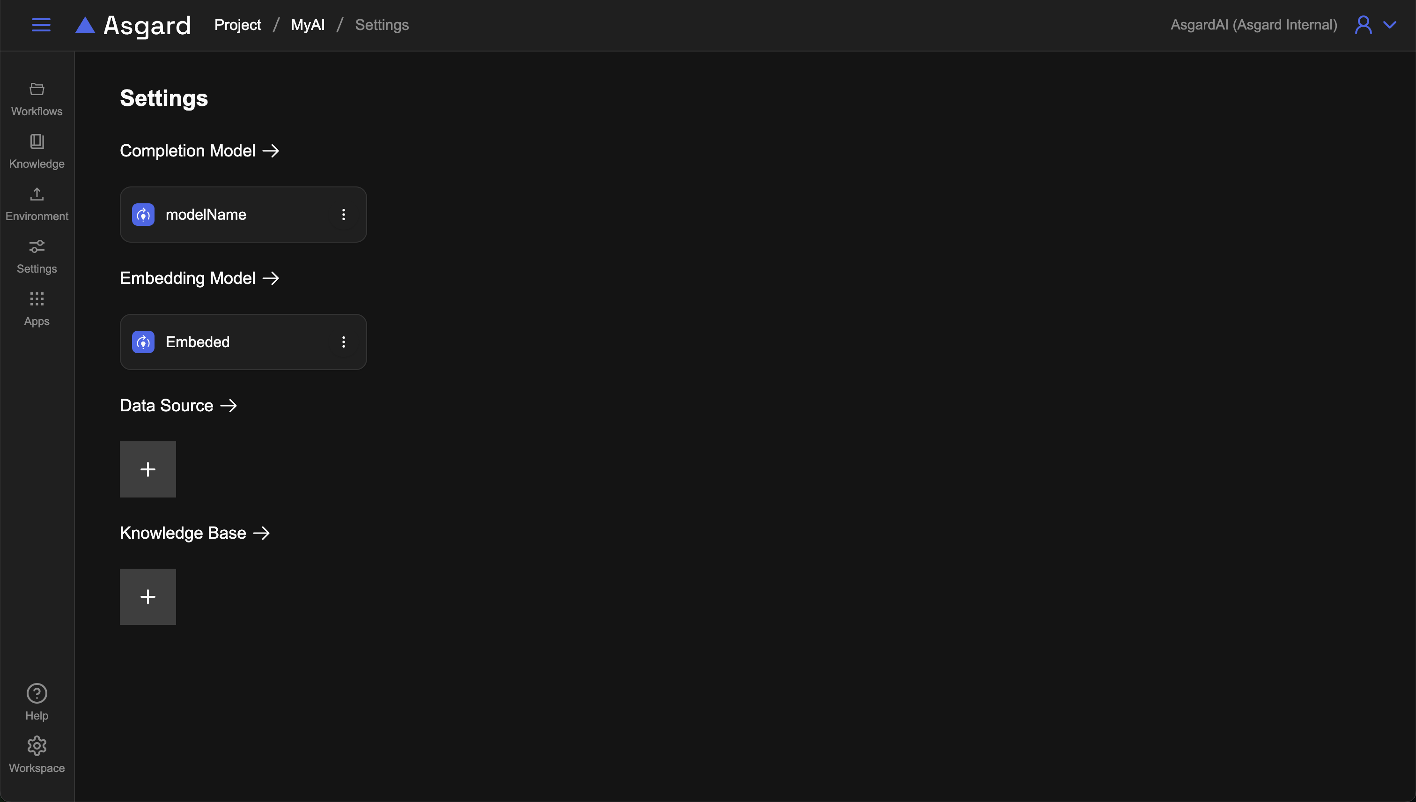Open the Apps grid icon
Screen dimensions: 1416x802
37,299
